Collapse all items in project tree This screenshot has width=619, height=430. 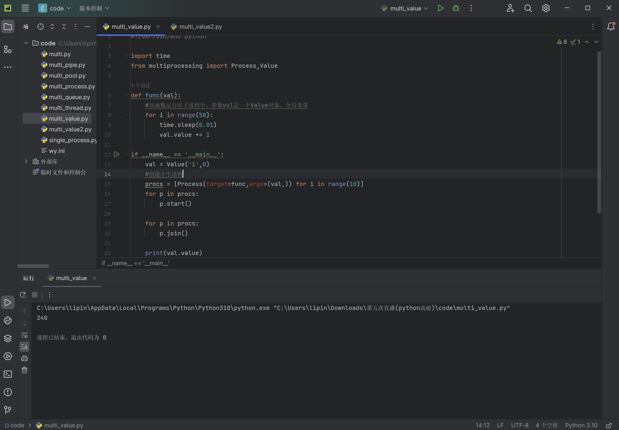pyautogui.click(x=64, y=27)
